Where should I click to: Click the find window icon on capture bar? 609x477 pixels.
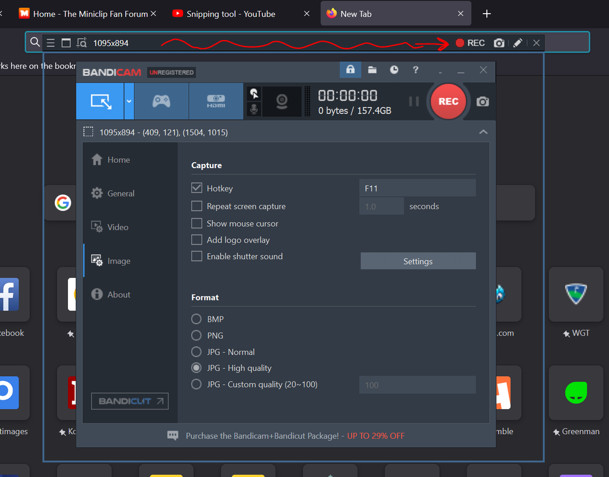click(82, 43)
